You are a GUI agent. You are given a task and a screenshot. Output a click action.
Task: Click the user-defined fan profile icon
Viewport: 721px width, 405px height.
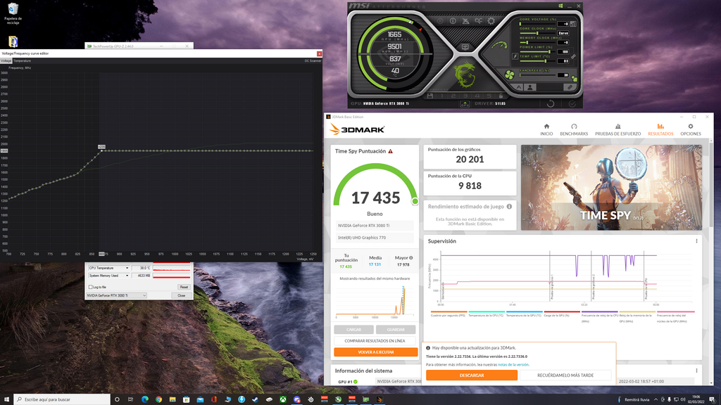[530, 87]
